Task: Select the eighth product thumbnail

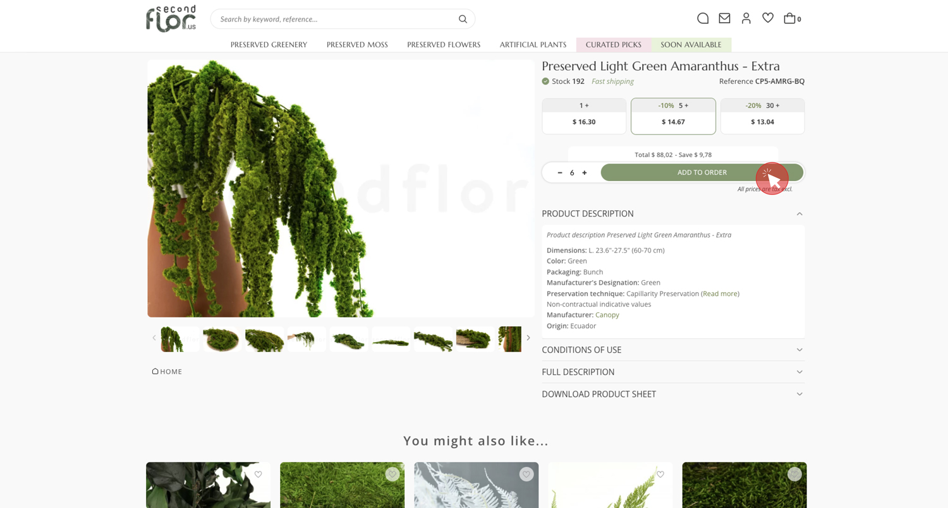Action: click(x=475, y=339)
